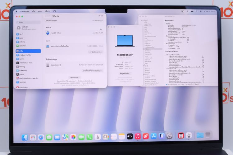Open the Notes app in Dock

tap(122, 136)
